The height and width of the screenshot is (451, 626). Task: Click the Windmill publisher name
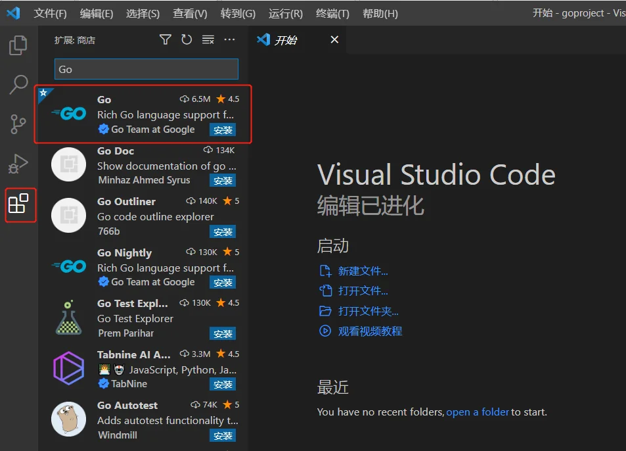118,435
